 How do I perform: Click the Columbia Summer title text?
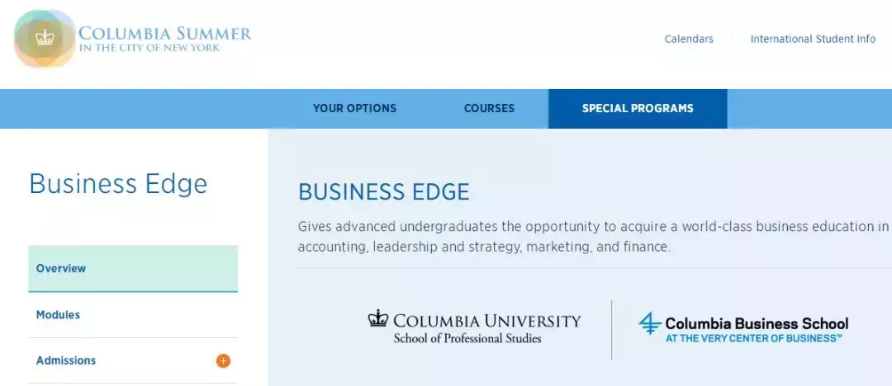click(165, 34)
